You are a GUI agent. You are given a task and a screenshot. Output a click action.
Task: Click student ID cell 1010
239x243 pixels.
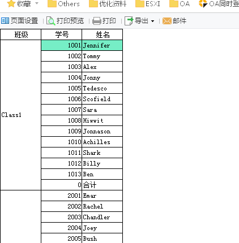click(x=62, y=142)
